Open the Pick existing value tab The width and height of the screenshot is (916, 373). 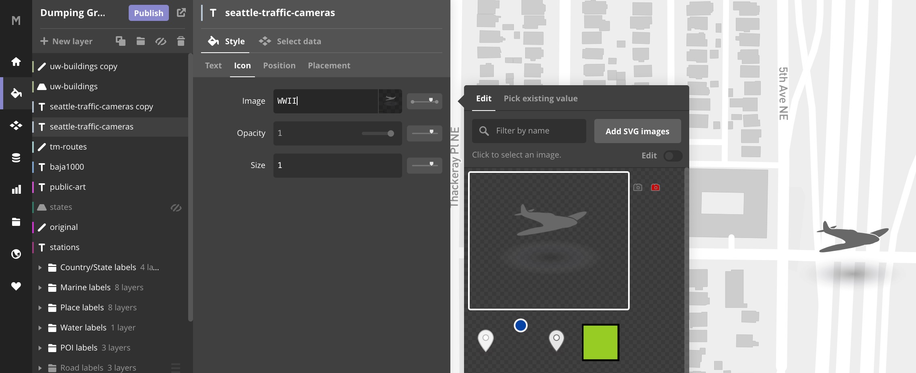click(540, 98)
